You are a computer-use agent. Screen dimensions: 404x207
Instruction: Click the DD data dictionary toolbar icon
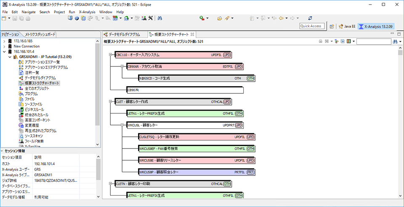click(x=115, y=18)
